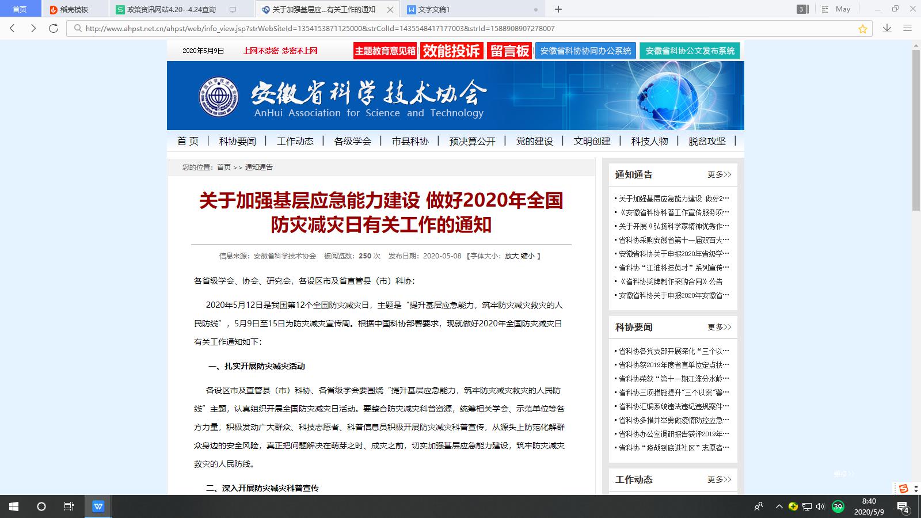Open news 省科协荣获“第十一期江淮分水岭…

pyautogui.click(x=673, y=379)
